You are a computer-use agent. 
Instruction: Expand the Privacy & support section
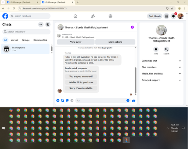161,80
